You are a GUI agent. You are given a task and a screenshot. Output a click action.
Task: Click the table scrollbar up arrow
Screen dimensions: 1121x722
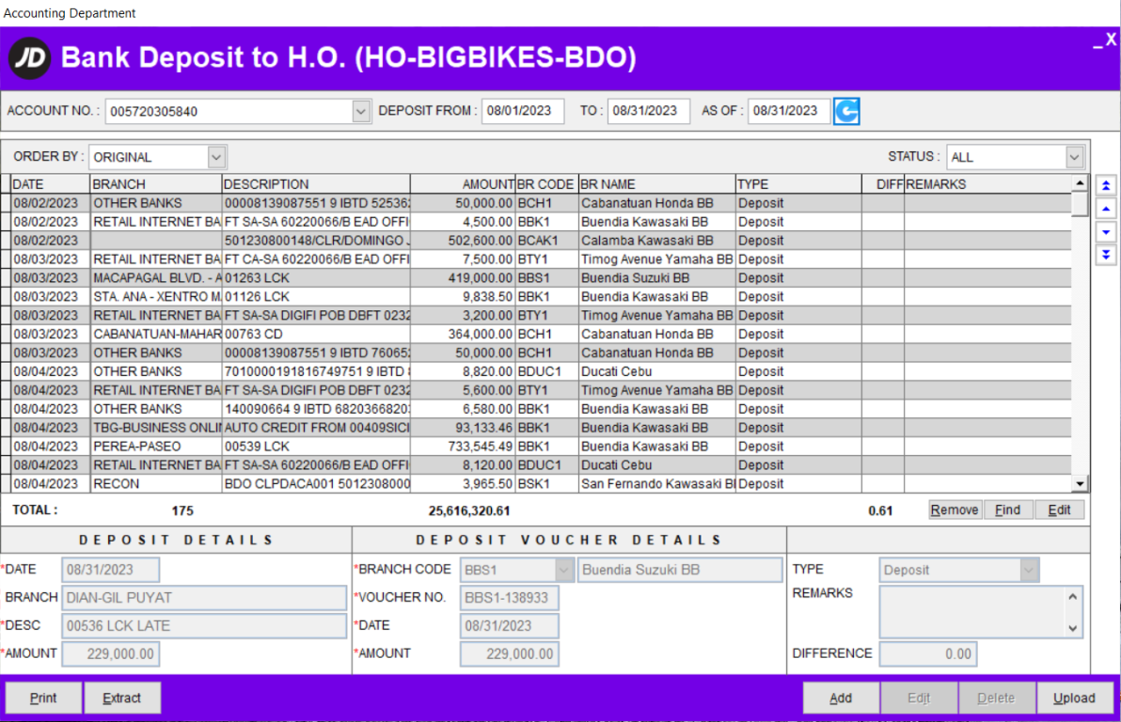pos(1080,183)
